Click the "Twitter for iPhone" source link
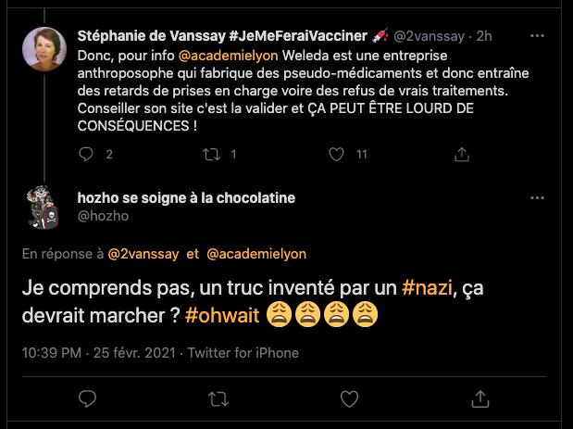The image size is (573, 429). [246, 353]
